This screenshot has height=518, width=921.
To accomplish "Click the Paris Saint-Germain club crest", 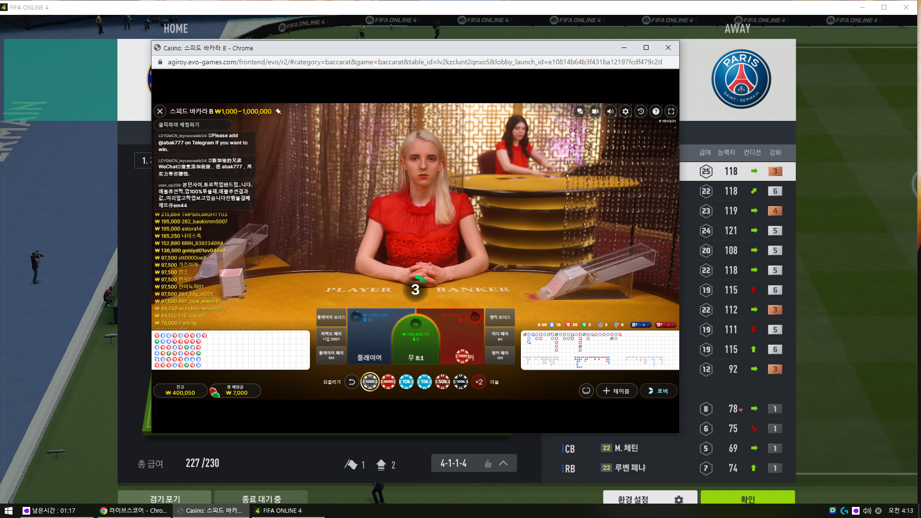I will click(x=741, y=79).
